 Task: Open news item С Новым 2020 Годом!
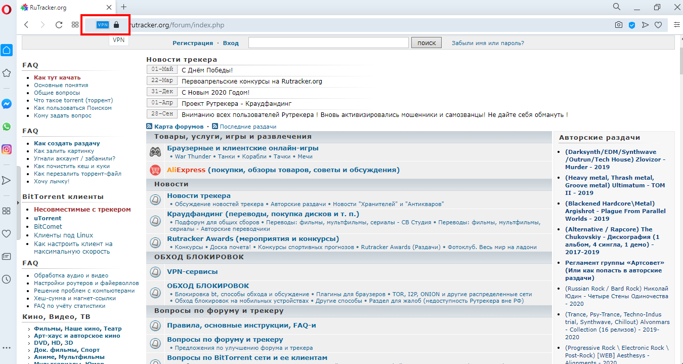point(216,92)
